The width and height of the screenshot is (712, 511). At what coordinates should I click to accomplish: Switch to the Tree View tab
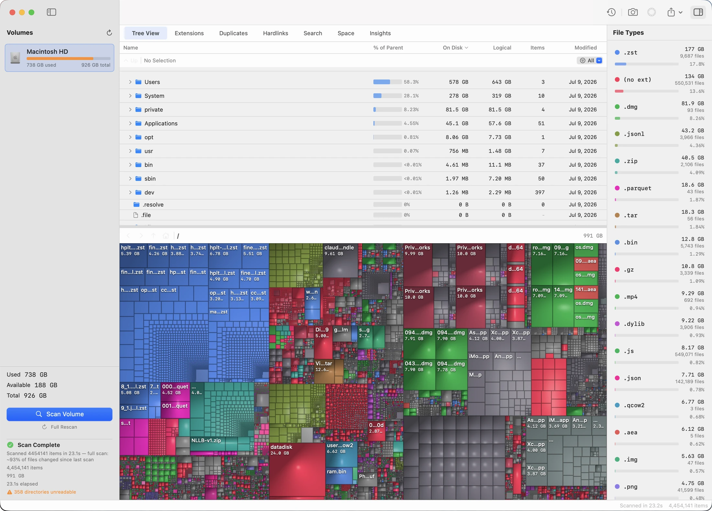click(x=145, y=33)
